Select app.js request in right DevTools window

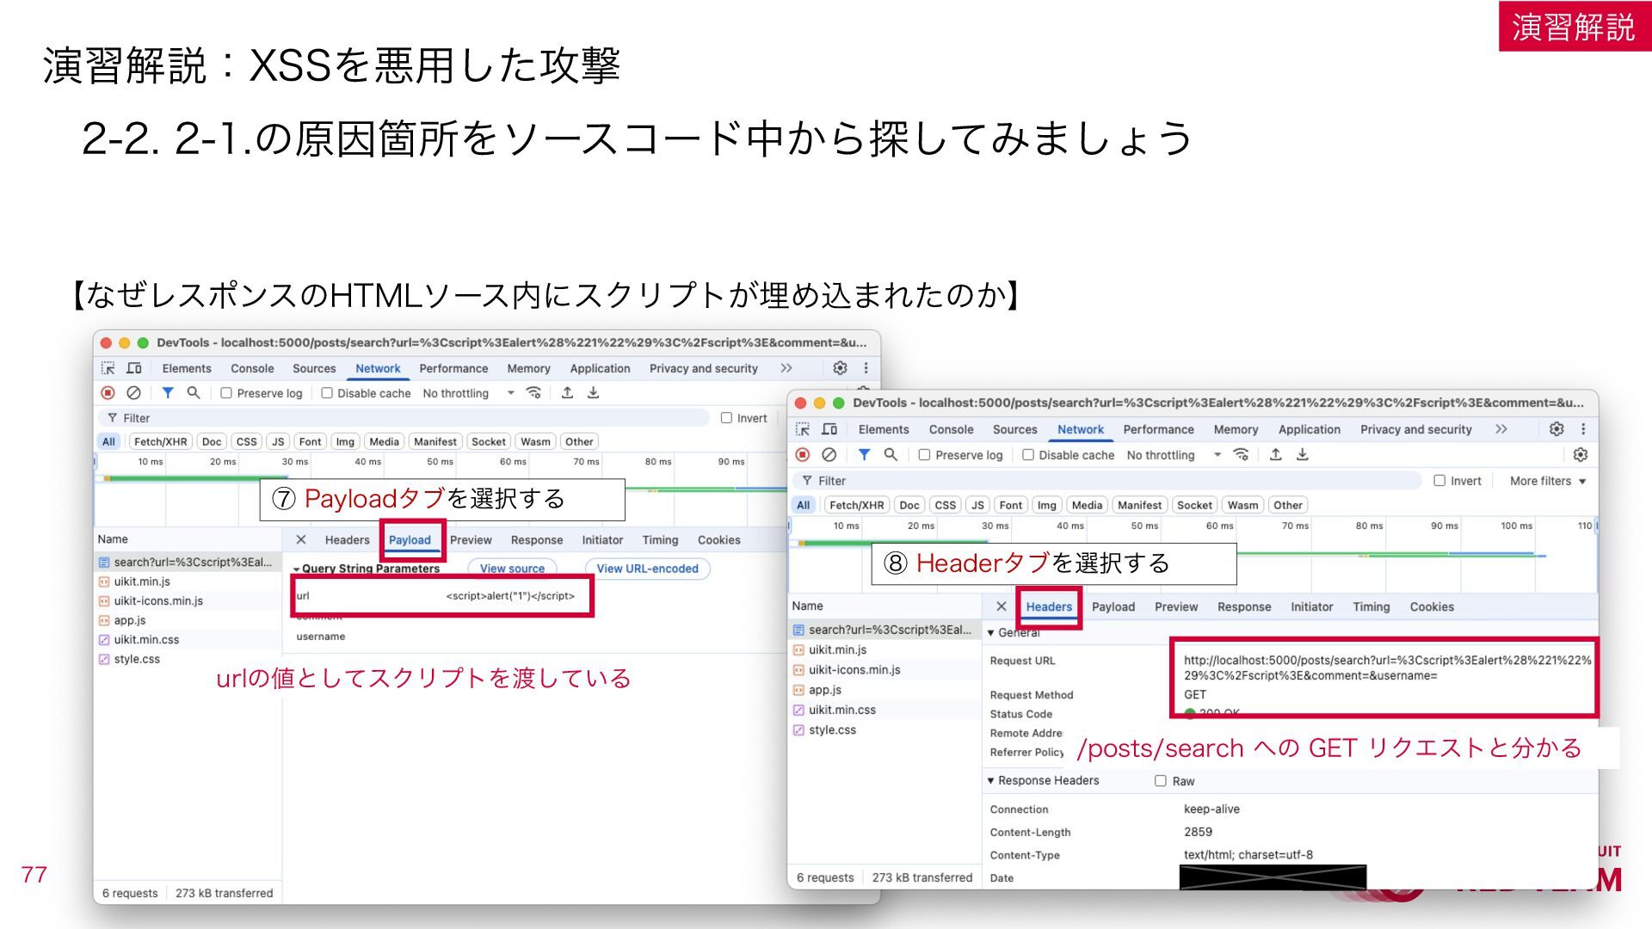tap(884, 690)
